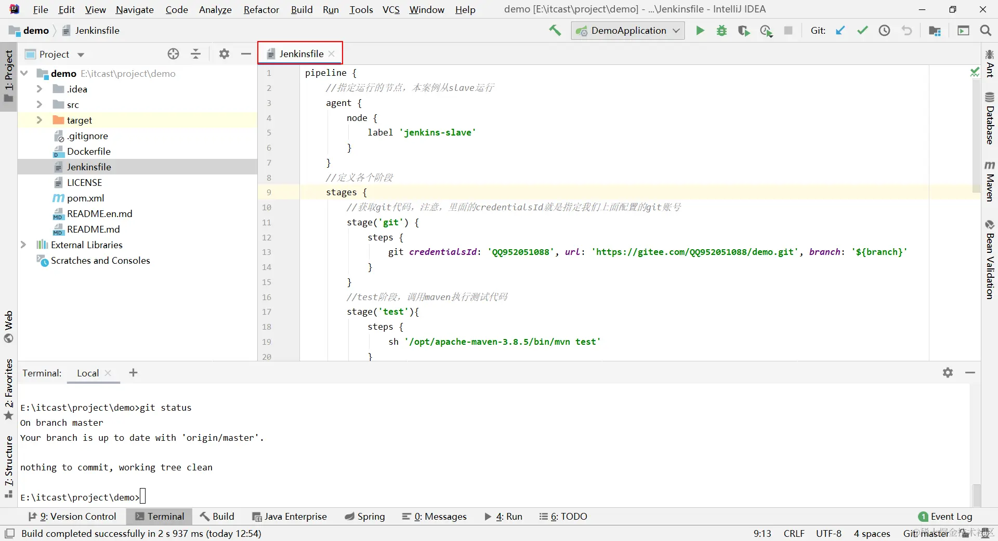Start debugging with the bug icon
The height and width of the screenshot is (541, 998).
[721, 31]
